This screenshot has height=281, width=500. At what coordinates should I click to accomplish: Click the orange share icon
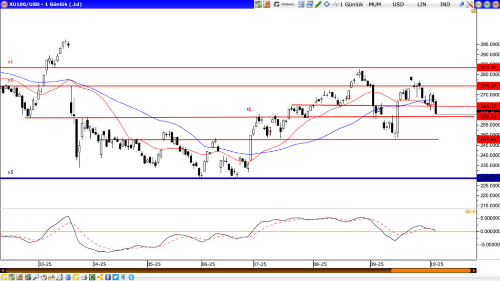click(100, 277)
